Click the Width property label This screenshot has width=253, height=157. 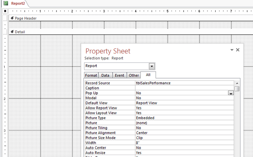point(91,143)
